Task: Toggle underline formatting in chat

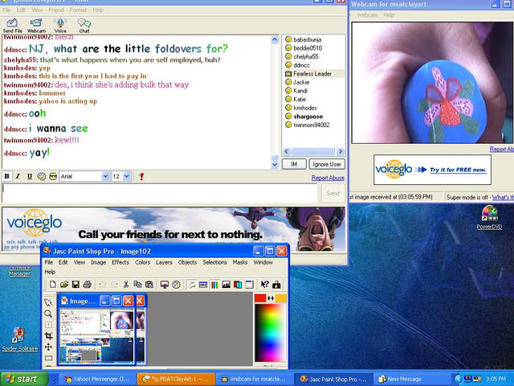Action: [x=30, y=176]
